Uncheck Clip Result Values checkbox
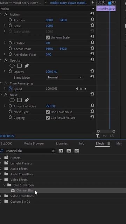This screenshot has width=126, height=224. [x=48, y=118]
